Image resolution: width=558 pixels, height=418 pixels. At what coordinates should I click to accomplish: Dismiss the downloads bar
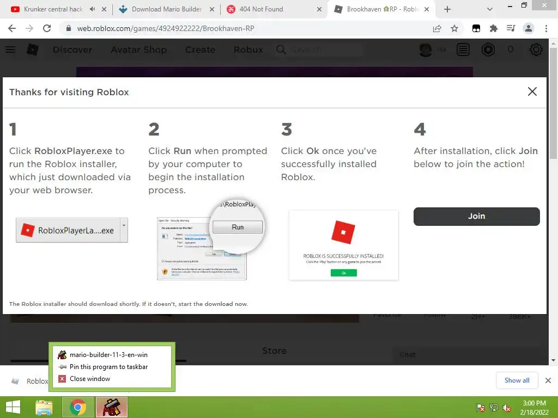tap(548, 380)
